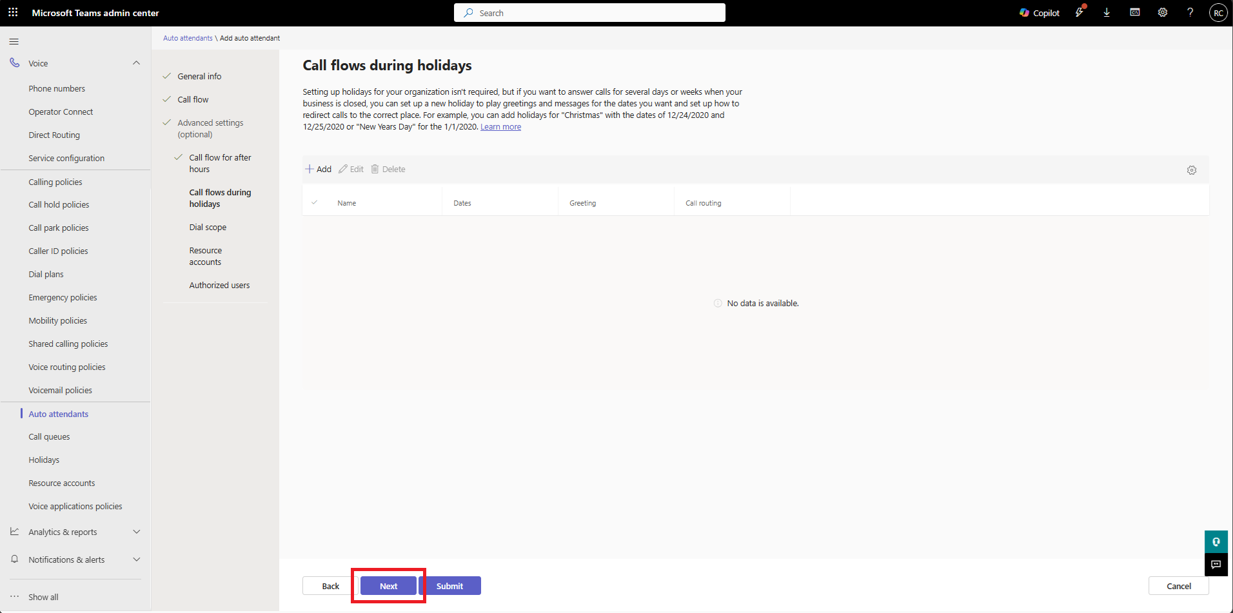Toggle the select-all checkmark in table header

coord(315,203)
